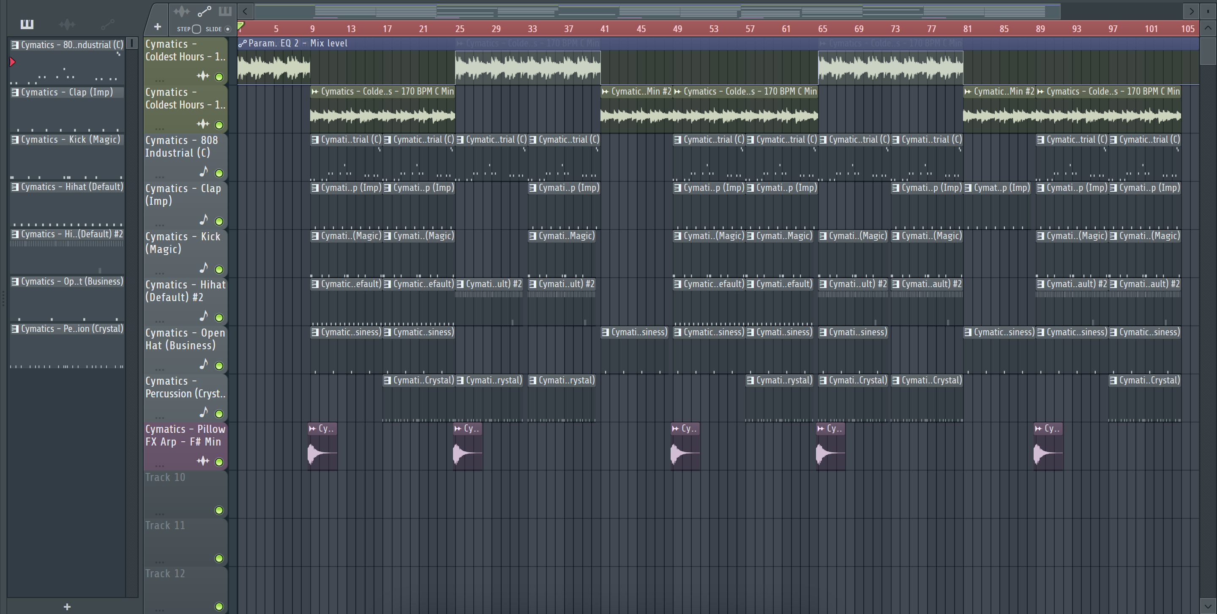The height and width of the screenshot is (614, 1217).
Task: Mute the first Coldest Hours track
Action: pyautogui.click(x=219, y=77)
